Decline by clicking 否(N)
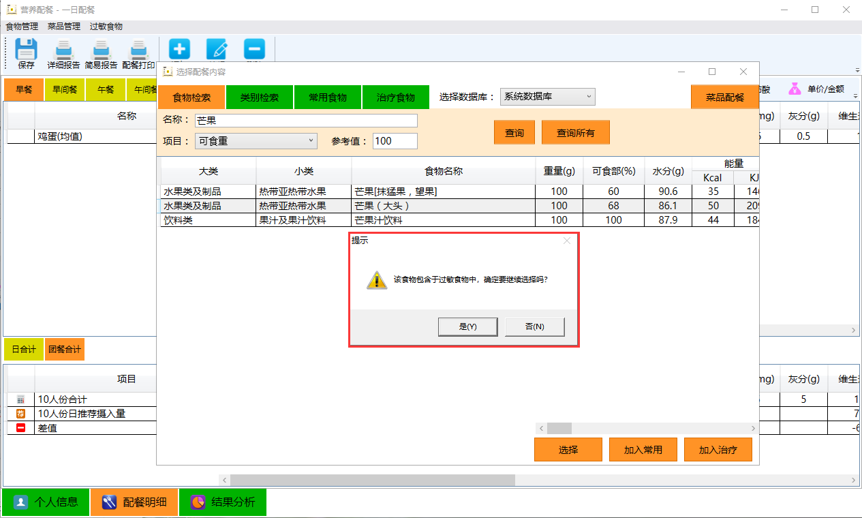 click(x=534, y=327)
